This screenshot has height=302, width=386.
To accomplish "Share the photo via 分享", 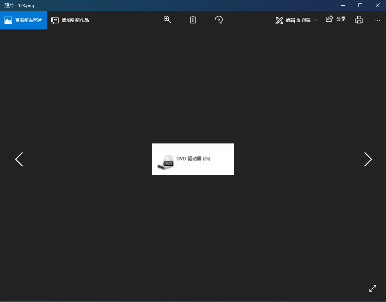I will pyautogui.click(x=336, y=19).
